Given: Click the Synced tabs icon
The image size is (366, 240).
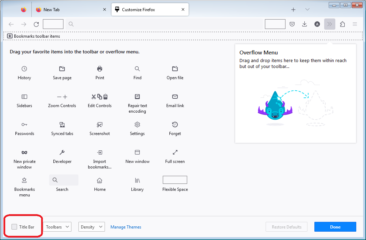Looking at the screenshot, I should (x=62, y=125).
